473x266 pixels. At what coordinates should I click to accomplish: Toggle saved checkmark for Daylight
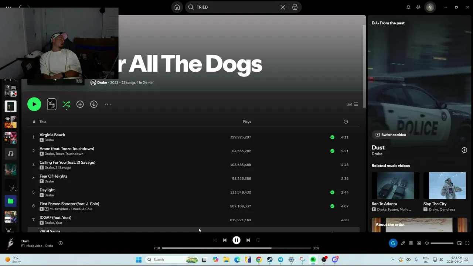pos(332,192)
